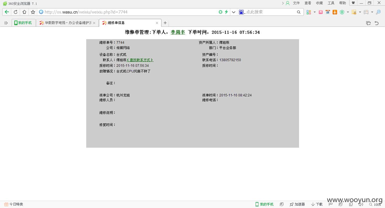Screen dimensions: 385x208
Task: Expand the extensions grid dropdown arrow
Action: pyautogui.click(x=315, y=12)
